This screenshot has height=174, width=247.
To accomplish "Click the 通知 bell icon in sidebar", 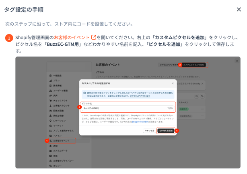I will 50,146.
